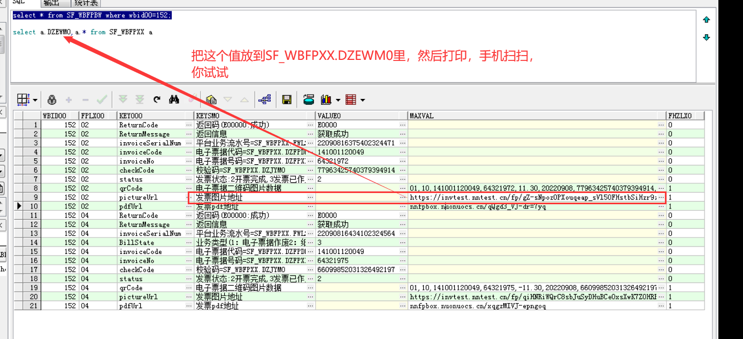The width and height of the screenshot is (743, 339).
Task: Click the FPLX00 column header
Action: [97, 115]
